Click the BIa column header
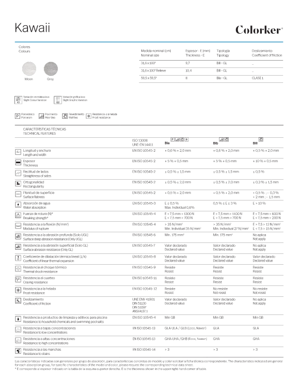This screenshot has height=373, width=298. tap(167, 143)
